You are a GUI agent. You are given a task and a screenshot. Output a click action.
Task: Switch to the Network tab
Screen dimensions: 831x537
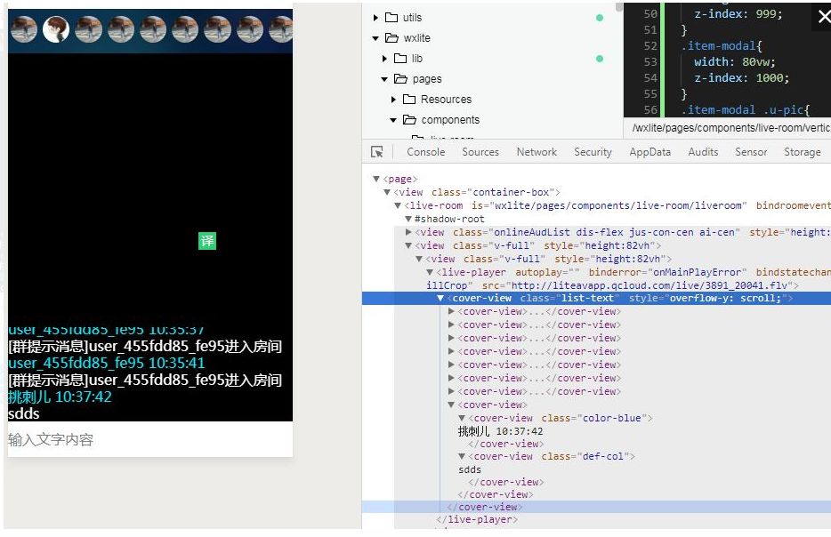coord(537,152)
